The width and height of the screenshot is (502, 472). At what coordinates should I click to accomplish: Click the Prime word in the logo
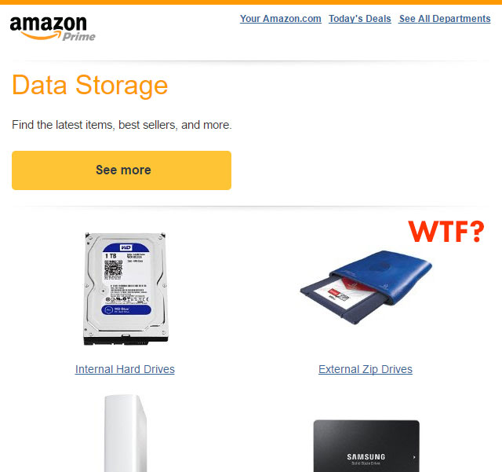coord(78,37)
